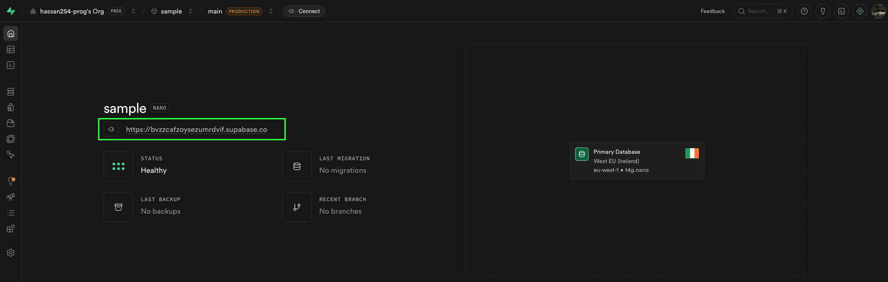Click eu-west-1 t4g.nano text

621,170
